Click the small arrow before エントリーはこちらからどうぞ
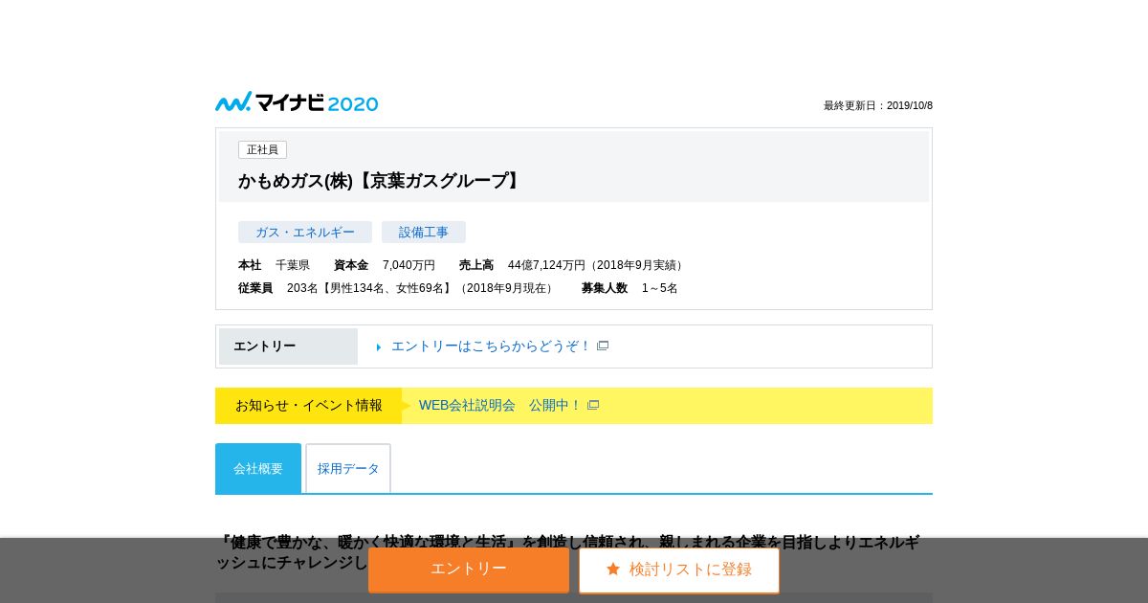Image resolution: width=1148 pixels, height=603 pixels. tap(379, 347)
